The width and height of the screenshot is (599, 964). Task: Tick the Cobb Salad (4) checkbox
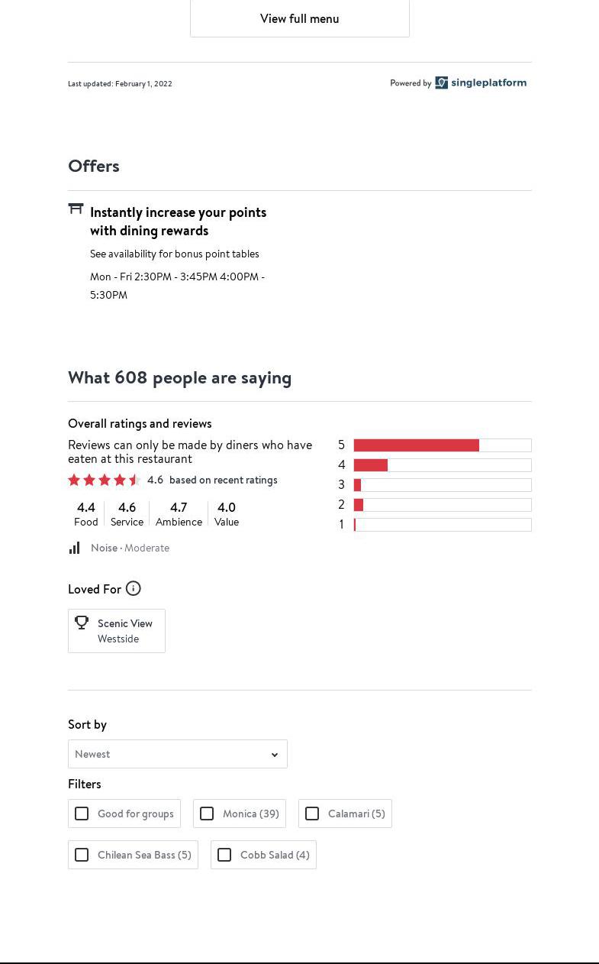coord(224,855)
